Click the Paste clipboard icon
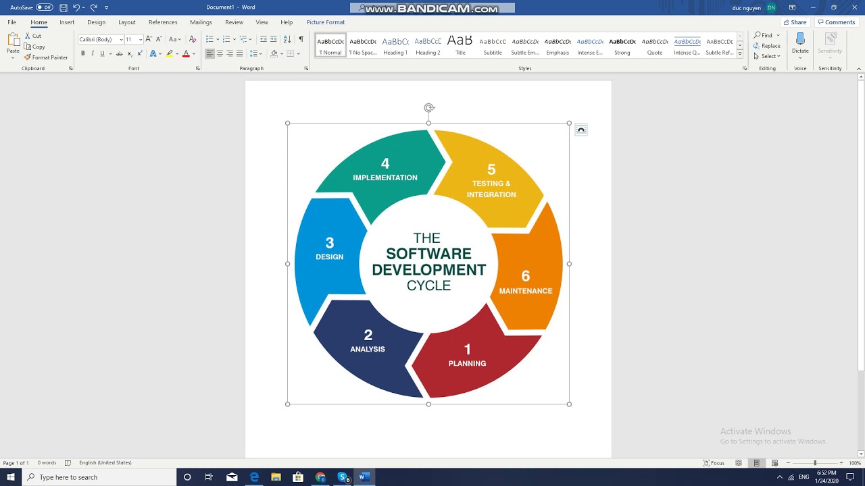 [13, 40]
